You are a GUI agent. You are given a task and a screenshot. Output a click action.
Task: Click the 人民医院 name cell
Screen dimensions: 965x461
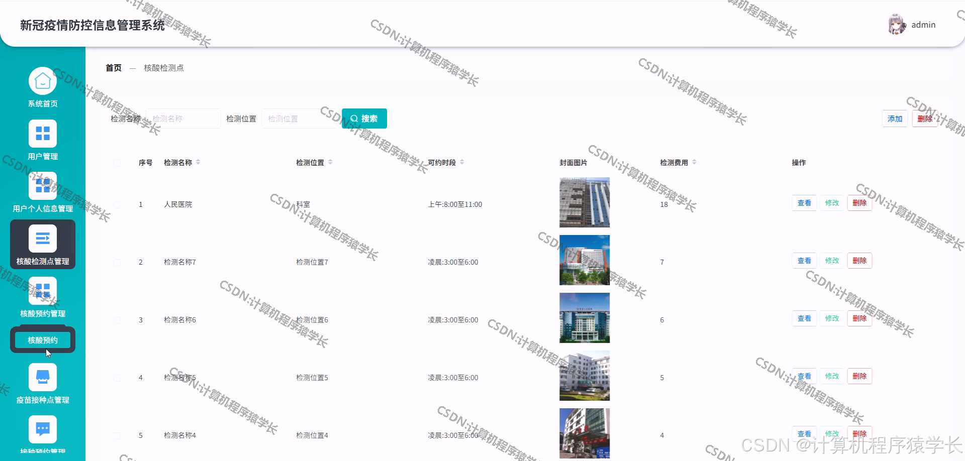click(x=178, y=204)
